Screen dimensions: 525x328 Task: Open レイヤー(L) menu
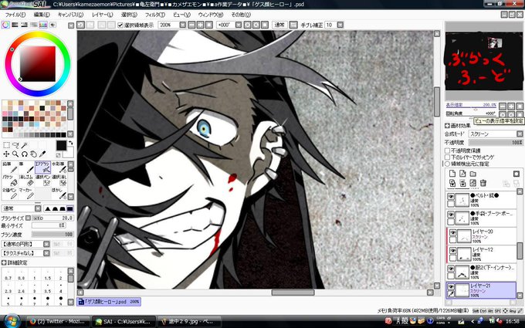point(102,15)
